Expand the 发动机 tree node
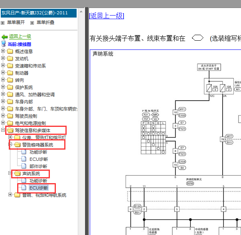The width and height of the screenshot is (241, 235). point(3,58)
